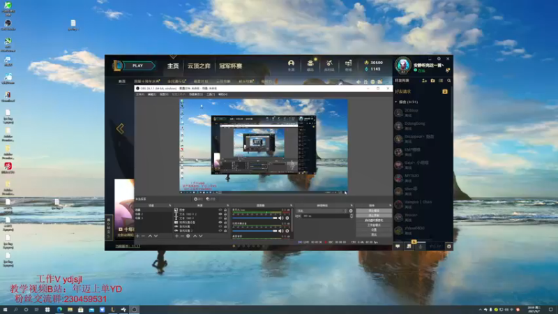558x314 pixels.
Task: Click the second OBS controls button, 停止录制
Action: (x=374, y=216)
